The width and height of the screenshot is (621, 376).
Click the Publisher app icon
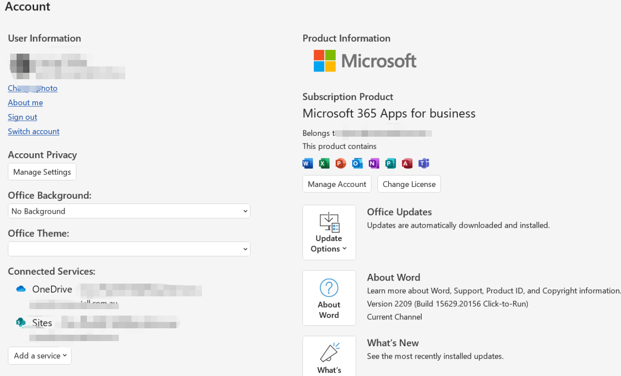point(391,164)
